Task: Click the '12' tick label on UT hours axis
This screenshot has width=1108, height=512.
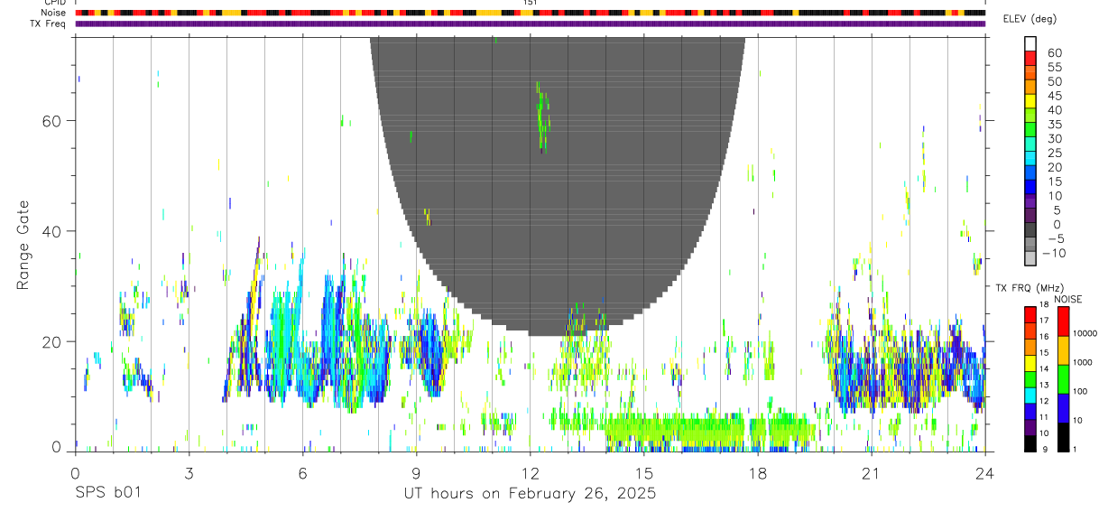Action: click(530, 473)
